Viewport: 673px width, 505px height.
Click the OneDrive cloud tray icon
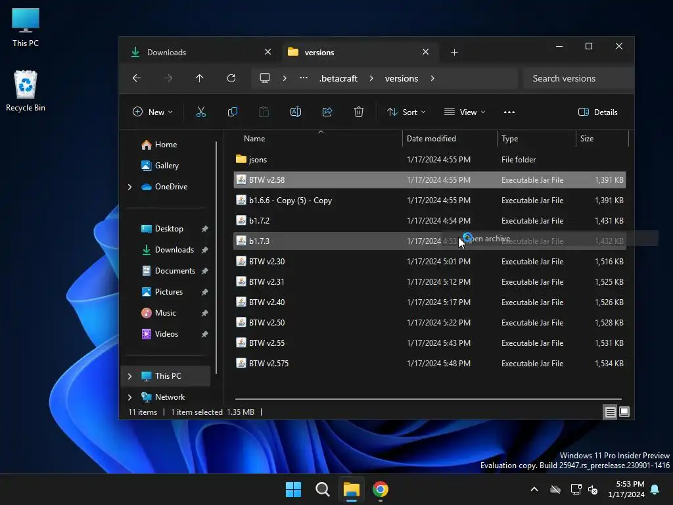pyautogui.click(x=555, y=489)
